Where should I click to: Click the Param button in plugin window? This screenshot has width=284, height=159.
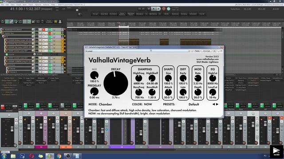[x=197, y=51]
